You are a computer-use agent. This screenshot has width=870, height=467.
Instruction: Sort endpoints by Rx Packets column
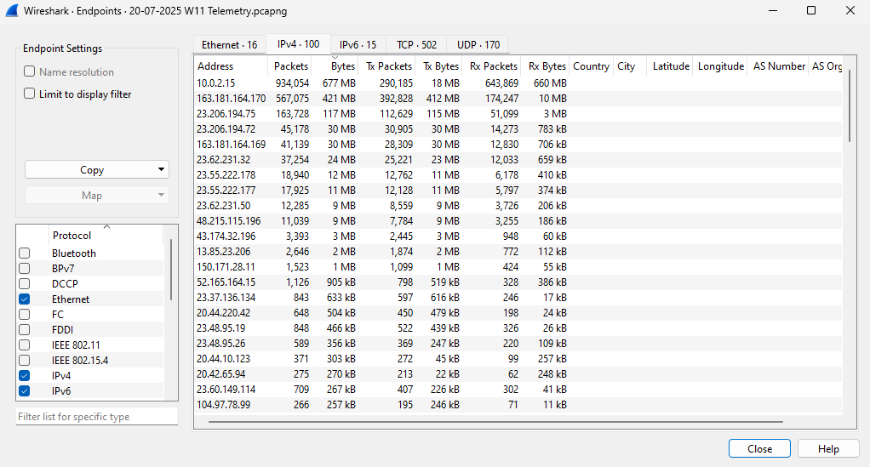[x=491, y=66]
